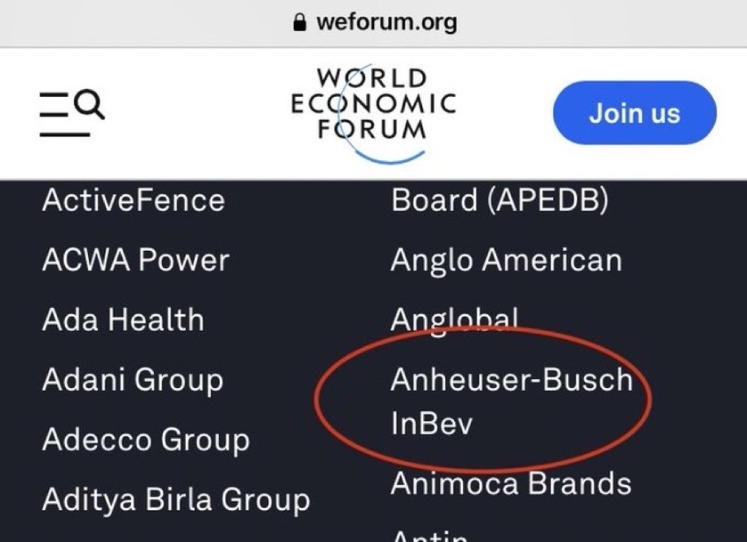This screenshot has width=747, height=542.
Task: Open the Board (APEDB) link
Action: click(x=499, y=200)
